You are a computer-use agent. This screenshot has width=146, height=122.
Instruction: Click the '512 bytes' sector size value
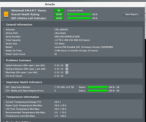(59, 44)
